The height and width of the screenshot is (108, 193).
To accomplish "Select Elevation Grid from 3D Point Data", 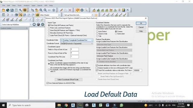I will click(x=49, y=33).
